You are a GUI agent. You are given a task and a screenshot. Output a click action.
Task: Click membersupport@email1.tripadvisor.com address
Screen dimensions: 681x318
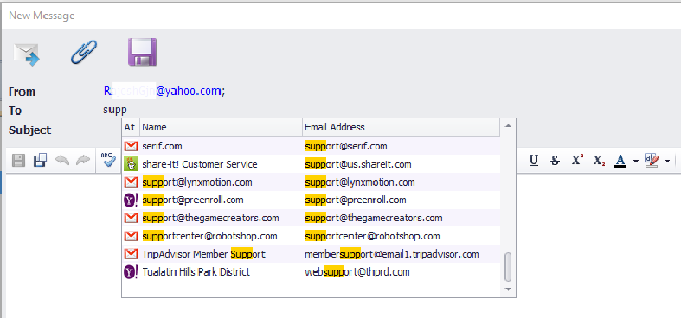click(392, 254)
